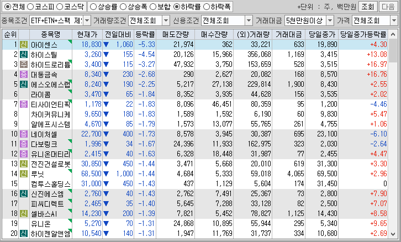Open the 가격 전체조회 dropdown

pyautogui.click(x=394, y=20)
